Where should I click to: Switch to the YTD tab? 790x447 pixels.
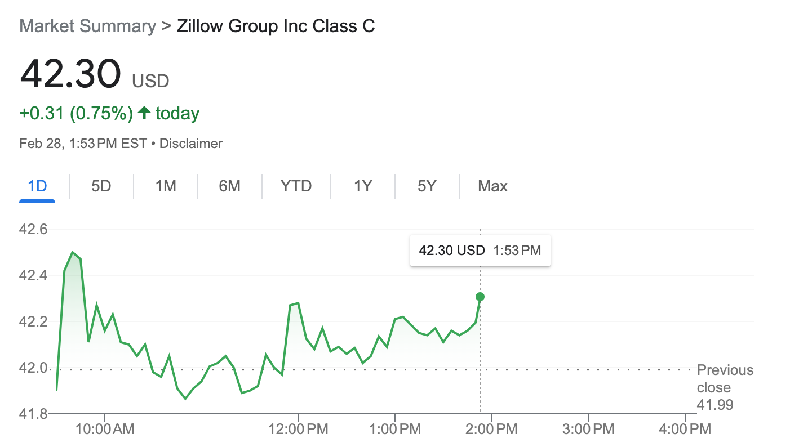coord(296,186)
